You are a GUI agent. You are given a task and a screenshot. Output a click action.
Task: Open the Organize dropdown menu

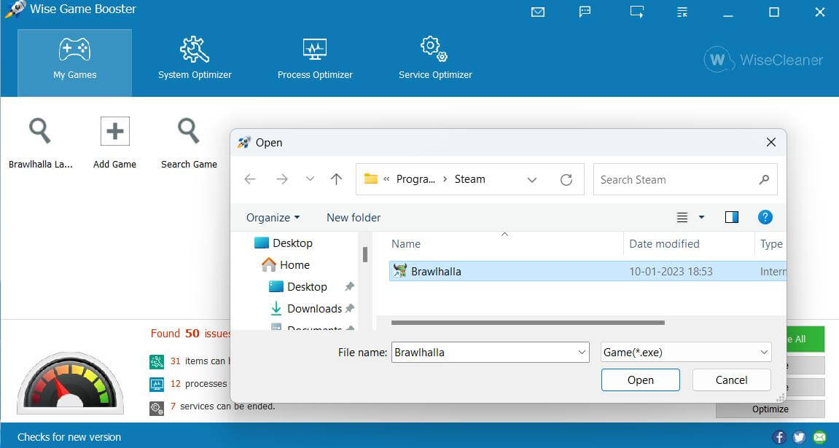(x=273, y=218)
